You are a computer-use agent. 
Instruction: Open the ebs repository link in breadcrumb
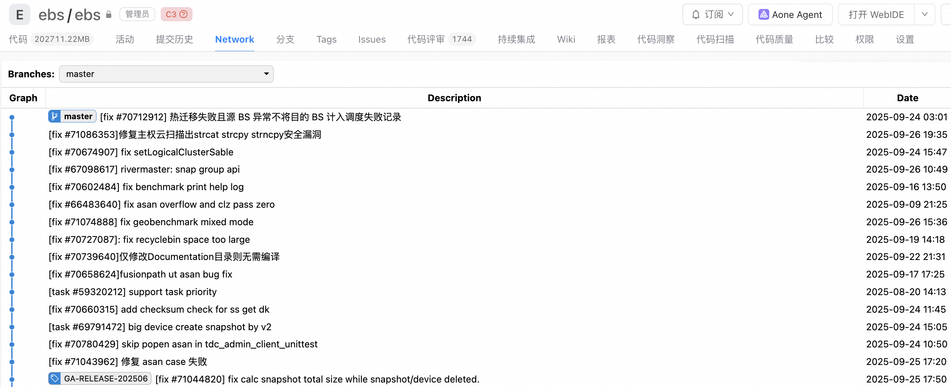87,15
